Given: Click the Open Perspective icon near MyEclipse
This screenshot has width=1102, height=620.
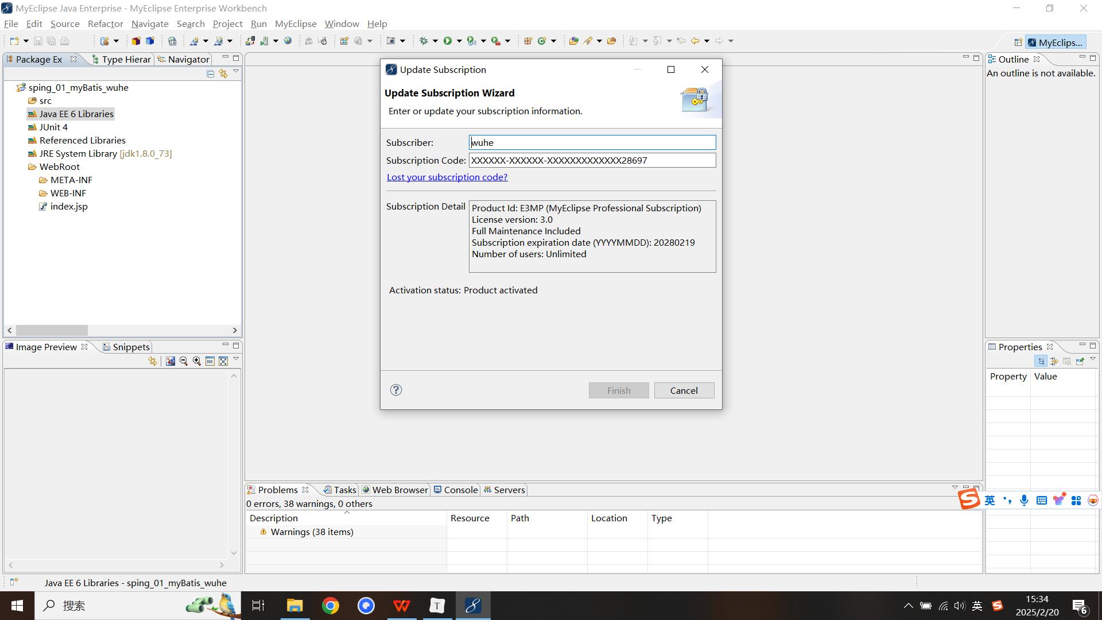Looking at the screenshot, I should (x=1018, y=42).
